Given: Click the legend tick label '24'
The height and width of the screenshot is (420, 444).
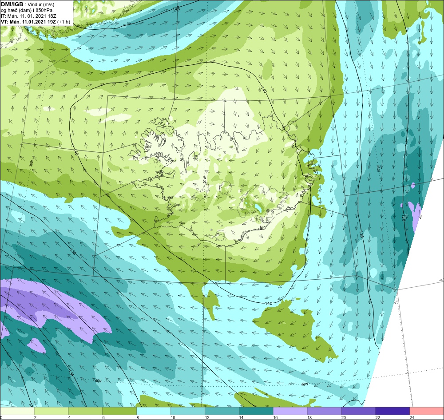Looking at the screenshot, I should tap(412, 417).
